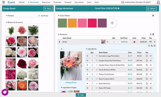Decrease quantity of Carnation Lege Pink Select

[97, 56]
